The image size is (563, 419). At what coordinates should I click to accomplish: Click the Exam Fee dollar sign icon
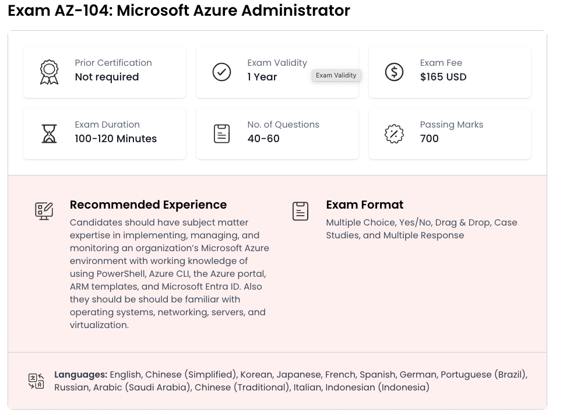(x=394, y=72)
